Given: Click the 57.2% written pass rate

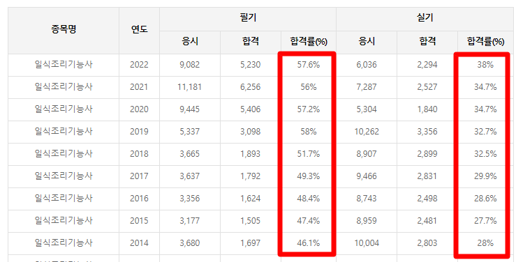Looking at the screenshot, I should pyautogui.click(x=309, y=109).
